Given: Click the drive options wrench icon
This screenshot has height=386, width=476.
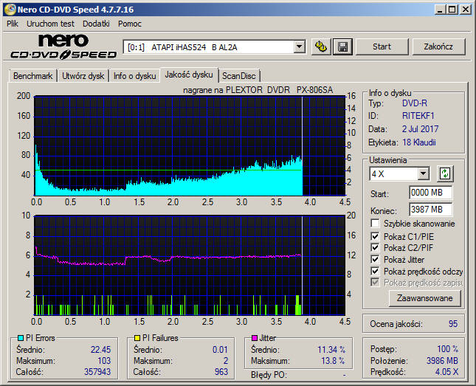Looking at the screenshot, I should click(x=321, y=46).
